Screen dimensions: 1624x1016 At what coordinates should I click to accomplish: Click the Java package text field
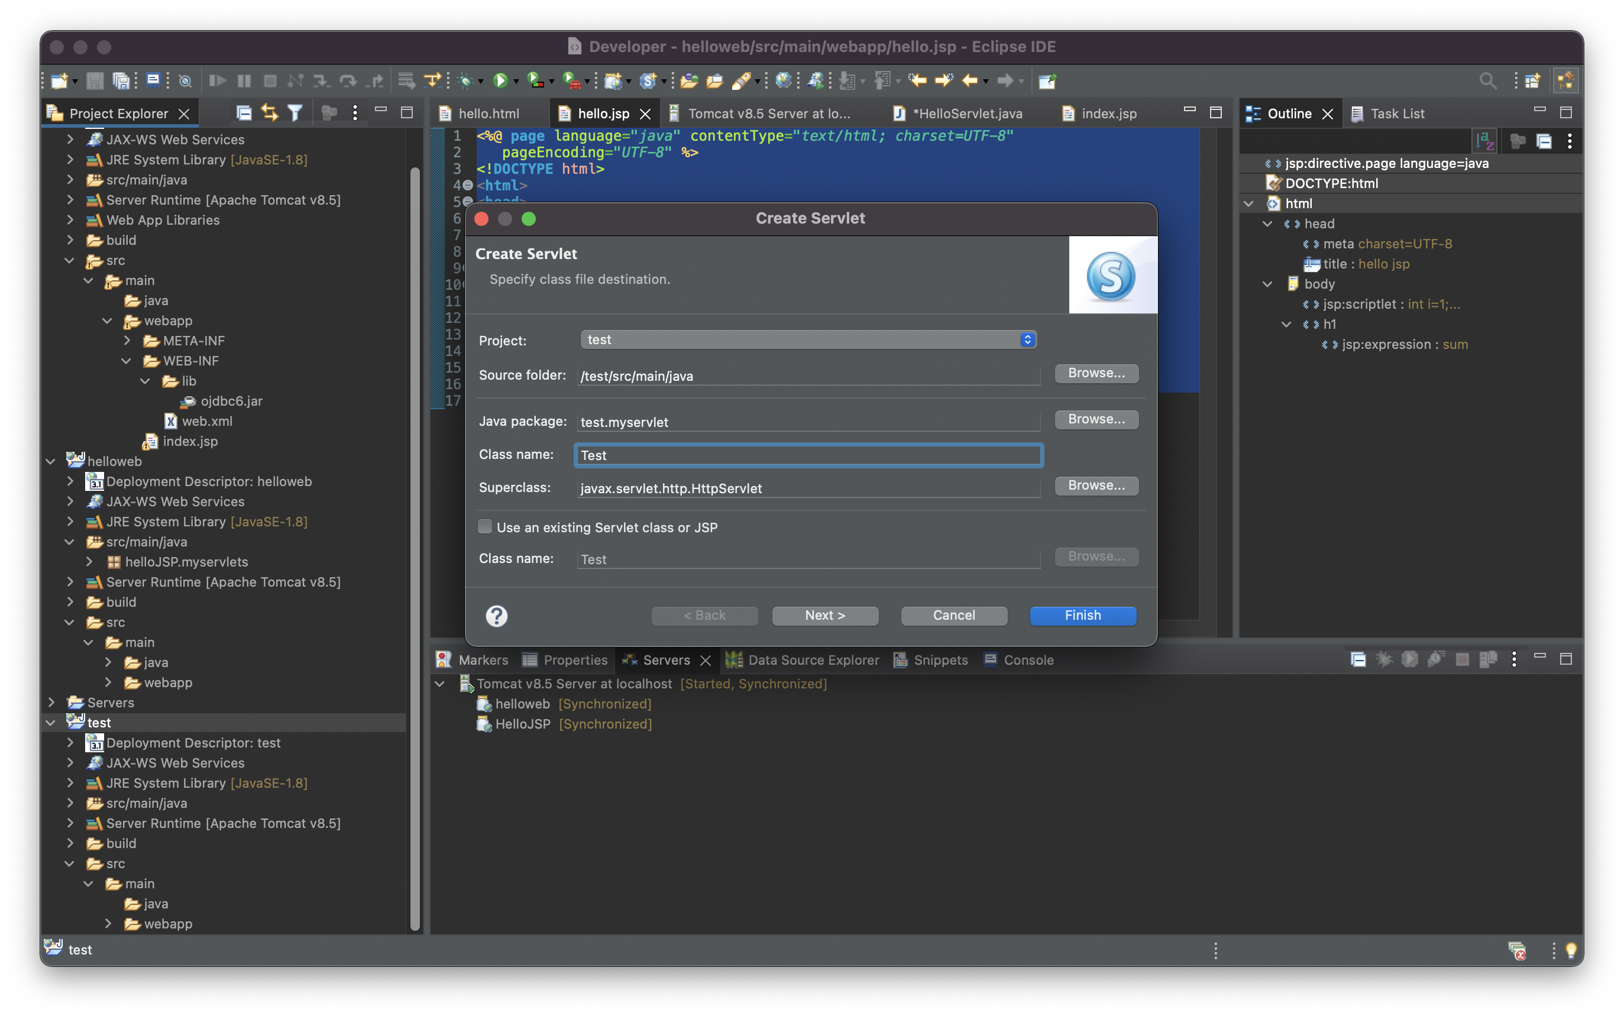(x=808, y=422)
